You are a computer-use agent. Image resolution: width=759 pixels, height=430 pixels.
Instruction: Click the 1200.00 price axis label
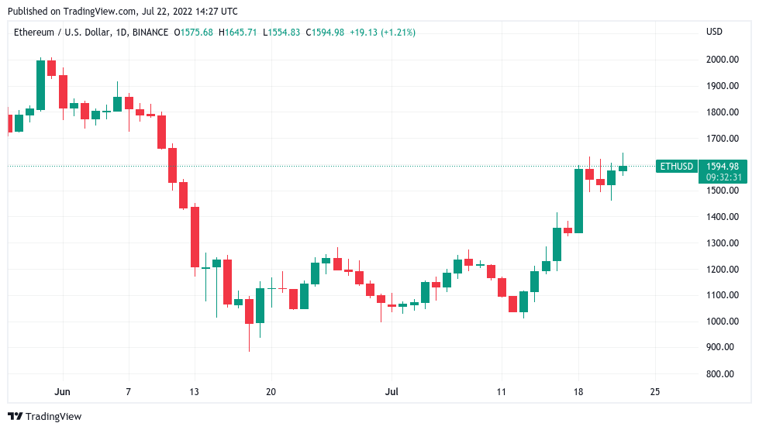[x=721, y=270]
